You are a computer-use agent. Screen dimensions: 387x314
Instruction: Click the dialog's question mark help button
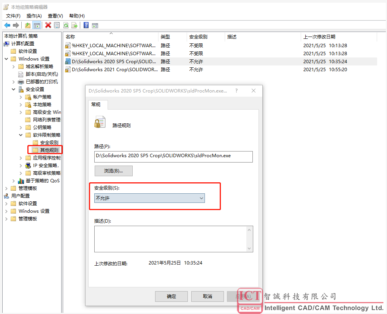pyautogui.click(x=236, y=91)
